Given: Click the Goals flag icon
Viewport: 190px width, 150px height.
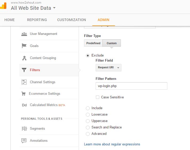Looking at the screenshot, I should click(24, 46).
